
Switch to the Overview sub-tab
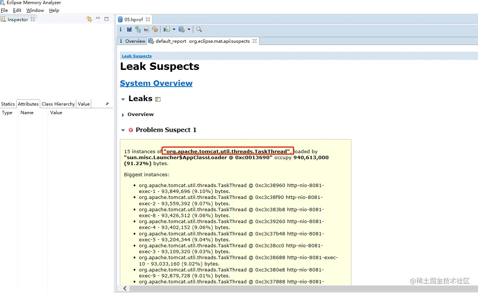tap(132, 41)
